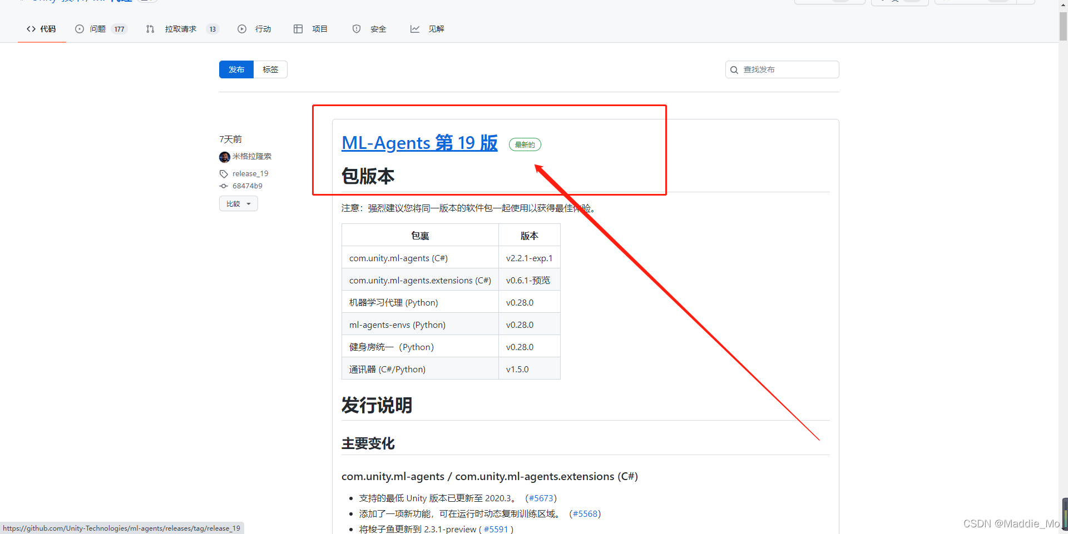
Task: Click the 最新的 (Latest) badge
Action: [x=525, y=144]
